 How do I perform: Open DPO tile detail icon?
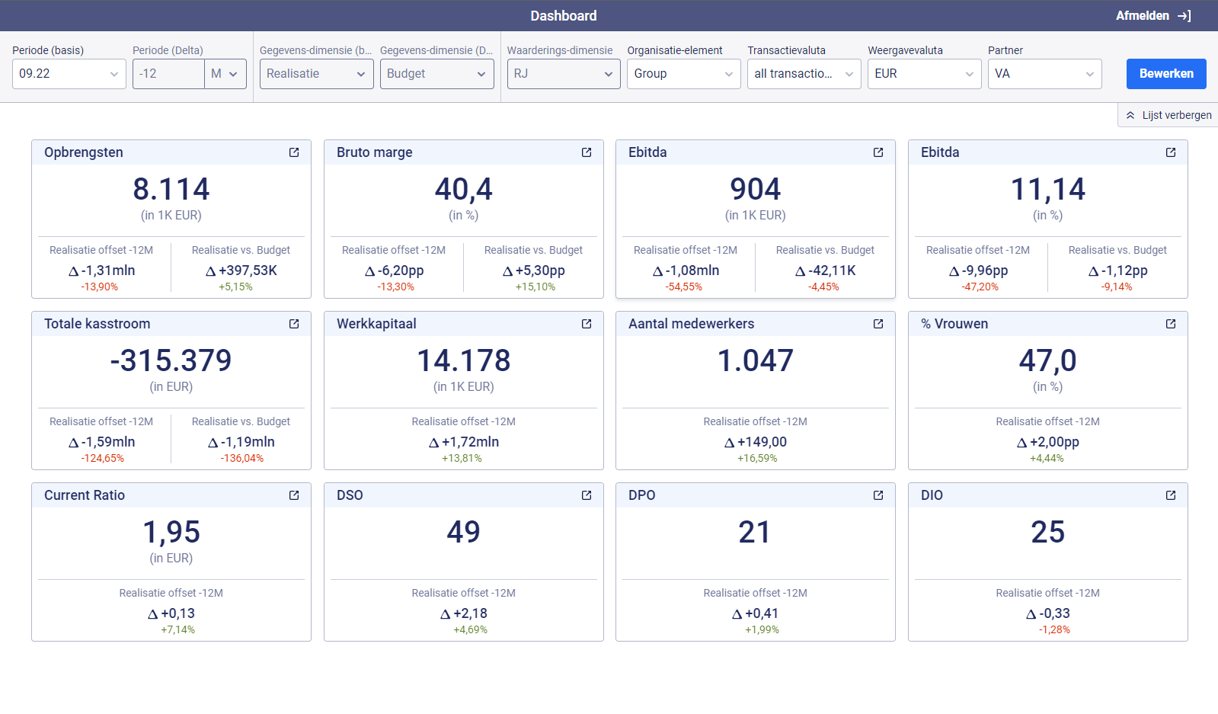point(878,495)
